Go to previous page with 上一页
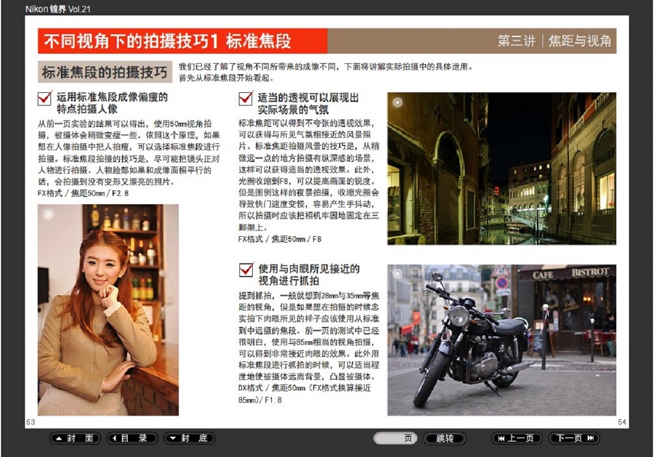Image resolution: width=654 pixels, height=457 pixels. click(517, 438)
